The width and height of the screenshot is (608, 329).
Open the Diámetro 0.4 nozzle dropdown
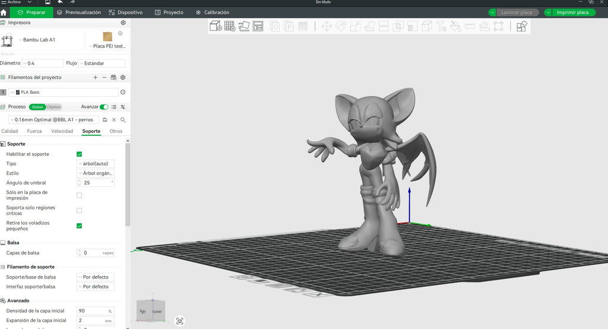(x=42, y=63)
